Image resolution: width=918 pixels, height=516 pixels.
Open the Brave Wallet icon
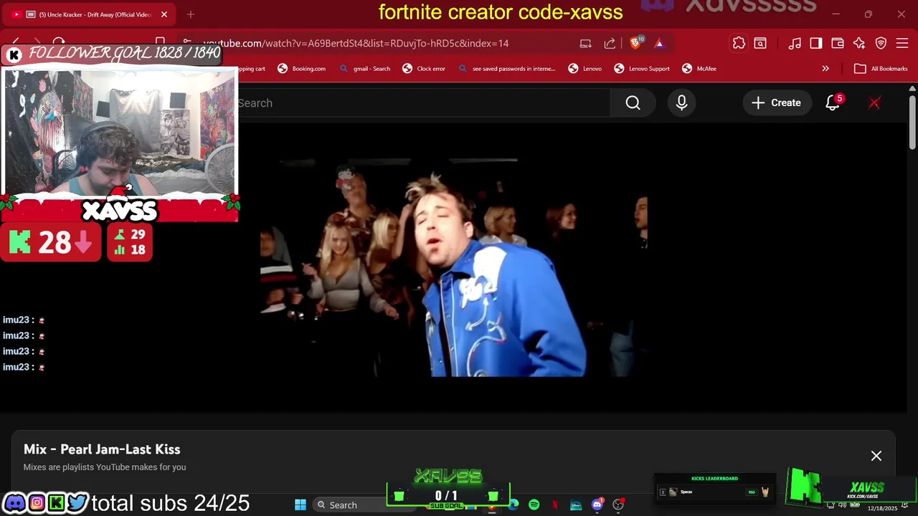tap(838, 43)
